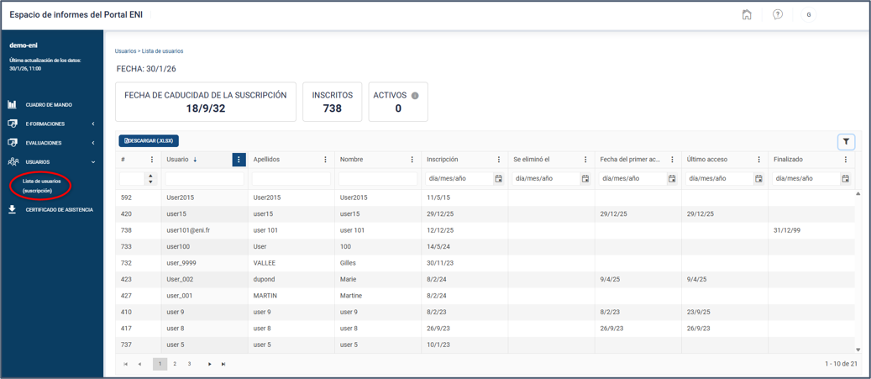Click the Usuarios breadcrumb link
Screen dimensions: 871x379
pyautogui.click(x=125, y=50)
